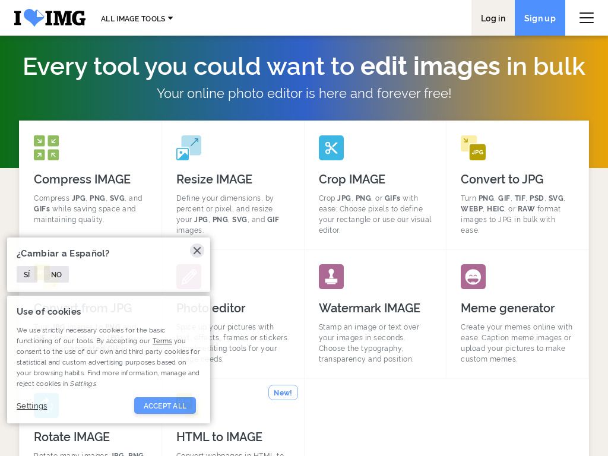This screenshot has height=456, width=608.
Task: Close the language switch popup
Action: (197, 251)
